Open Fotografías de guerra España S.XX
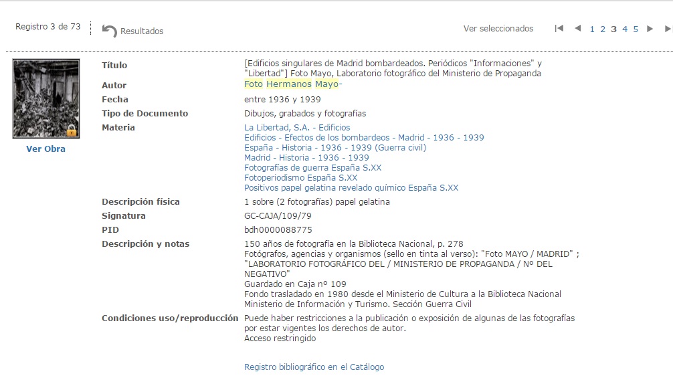Image resolution: width=673 pixels, height=382 pixels. tap(312, 168)
